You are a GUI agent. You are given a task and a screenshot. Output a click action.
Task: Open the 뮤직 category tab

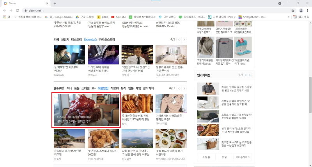click(124, 88)
